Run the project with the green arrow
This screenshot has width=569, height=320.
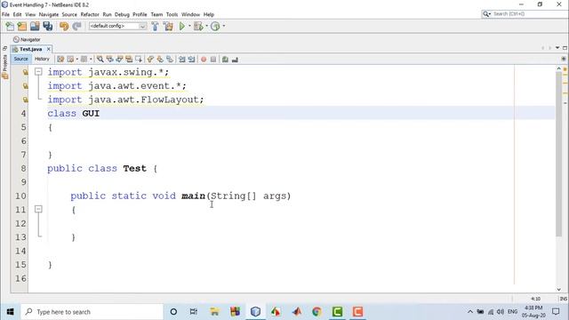tap(182, 26)
